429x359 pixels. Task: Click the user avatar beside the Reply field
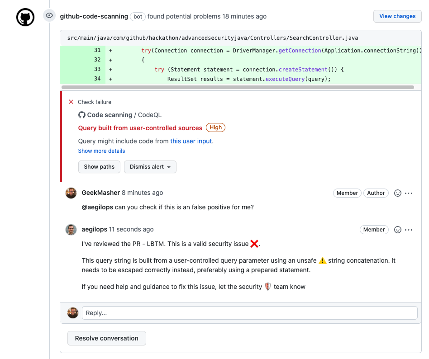(73, 313)
